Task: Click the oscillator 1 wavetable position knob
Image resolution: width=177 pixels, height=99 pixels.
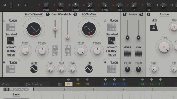Action: [34, 29]
